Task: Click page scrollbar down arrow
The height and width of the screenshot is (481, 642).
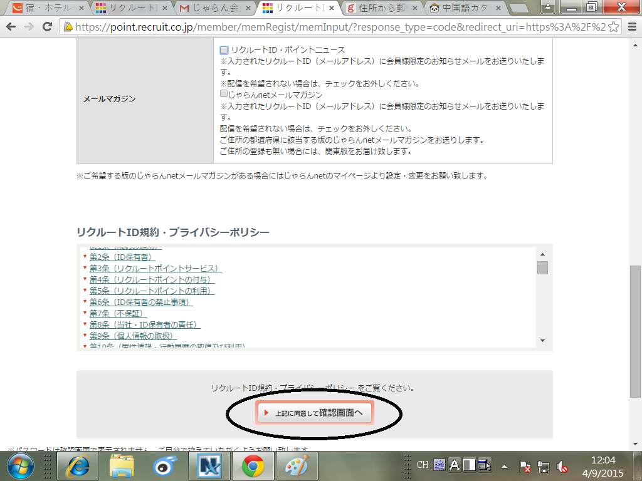Action: pos(635,444)
